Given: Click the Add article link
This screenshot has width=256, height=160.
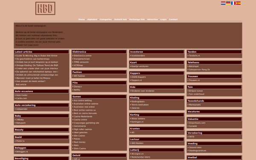Looking at the screenshot, I should pos(21,84).
